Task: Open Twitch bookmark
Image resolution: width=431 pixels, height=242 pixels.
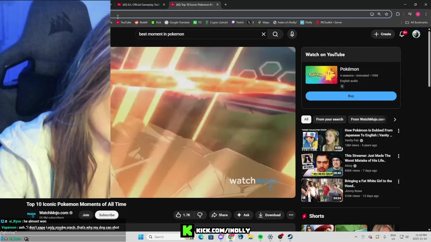Action: [237, 23]
